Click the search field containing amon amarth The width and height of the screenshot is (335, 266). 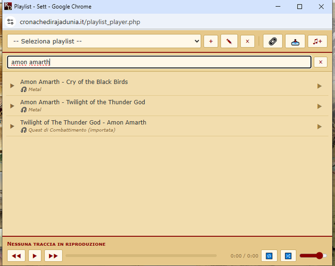pos(159,62)
